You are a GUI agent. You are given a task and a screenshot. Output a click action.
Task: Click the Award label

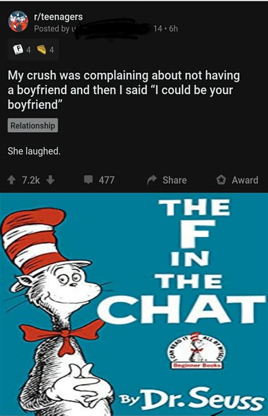245,180
